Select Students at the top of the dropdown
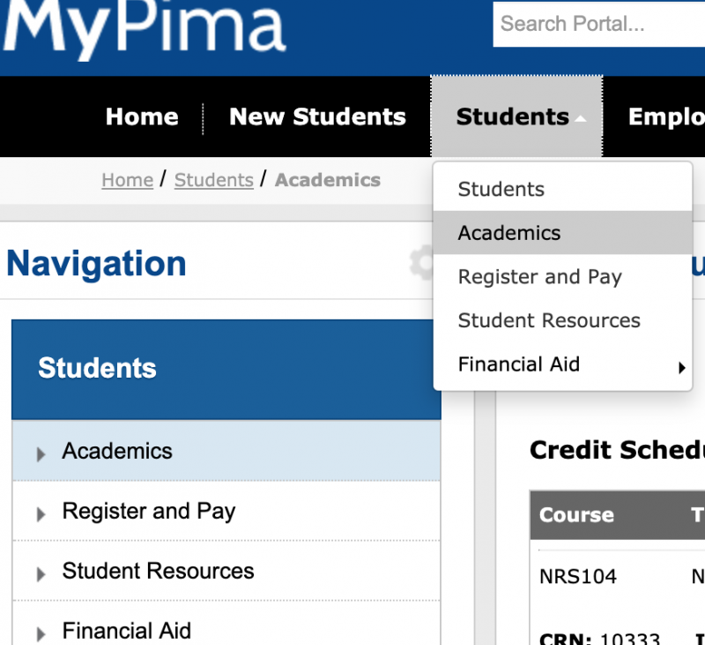This screenshot has height=645, width=705. coord(501,188)
